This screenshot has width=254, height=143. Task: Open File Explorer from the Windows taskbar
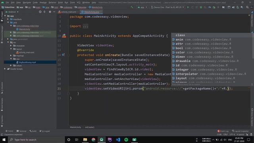[85, 139]
